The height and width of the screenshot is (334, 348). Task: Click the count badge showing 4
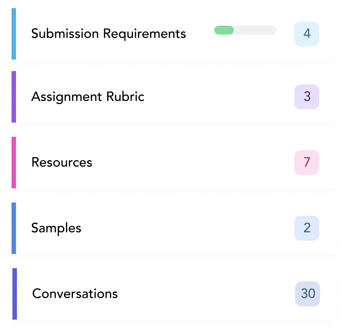307,34
